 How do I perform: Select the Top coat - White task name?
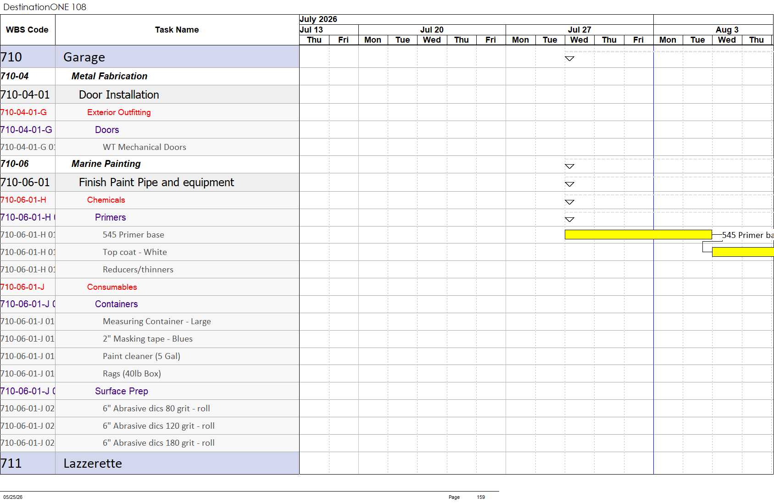click(x=135, y=252)
